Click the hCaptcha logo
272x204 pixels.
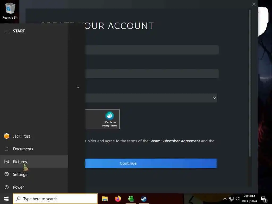click(x=109, y=116)
